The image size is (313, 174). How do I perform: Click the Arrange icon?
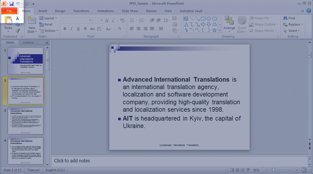point(229,21)
